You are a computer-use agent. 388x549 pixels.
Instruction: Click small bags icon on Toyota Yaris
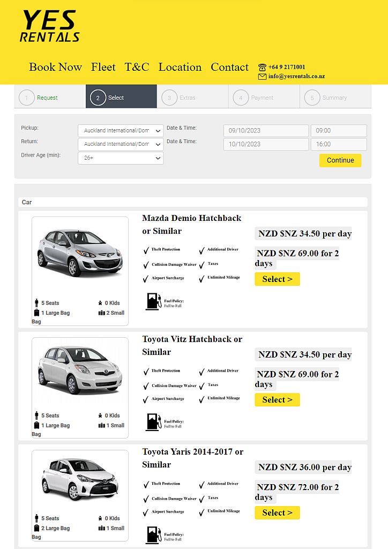point(102,528)
